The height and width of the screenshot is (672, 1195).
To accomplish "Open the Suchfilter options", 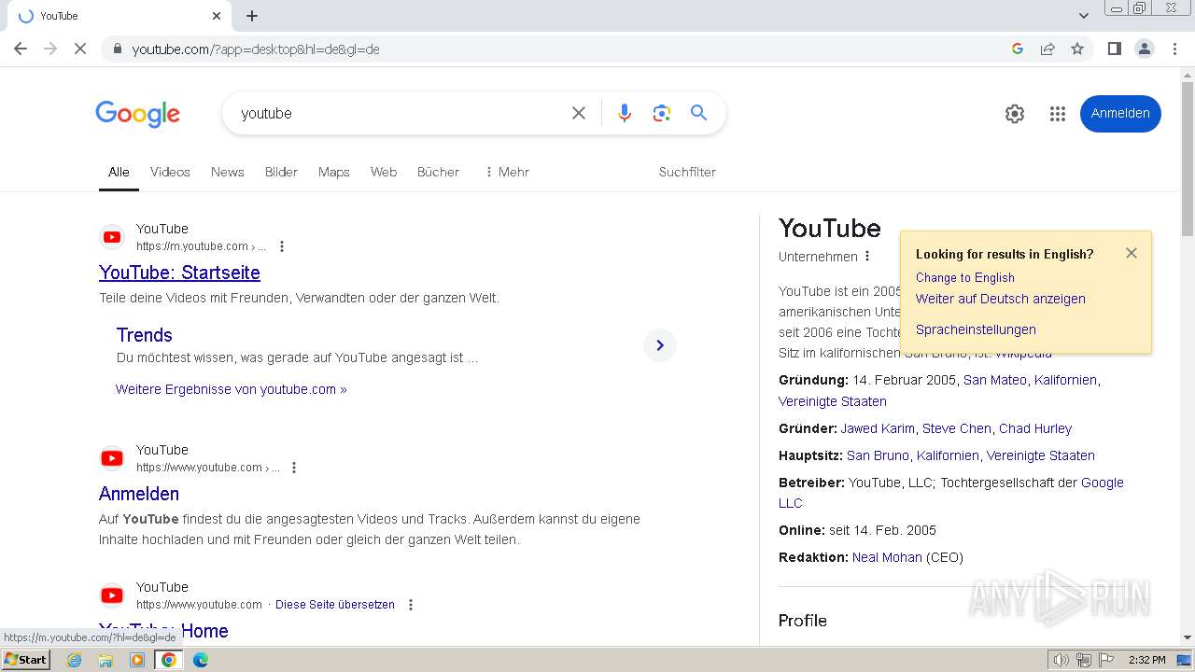I will pos(687,172).
